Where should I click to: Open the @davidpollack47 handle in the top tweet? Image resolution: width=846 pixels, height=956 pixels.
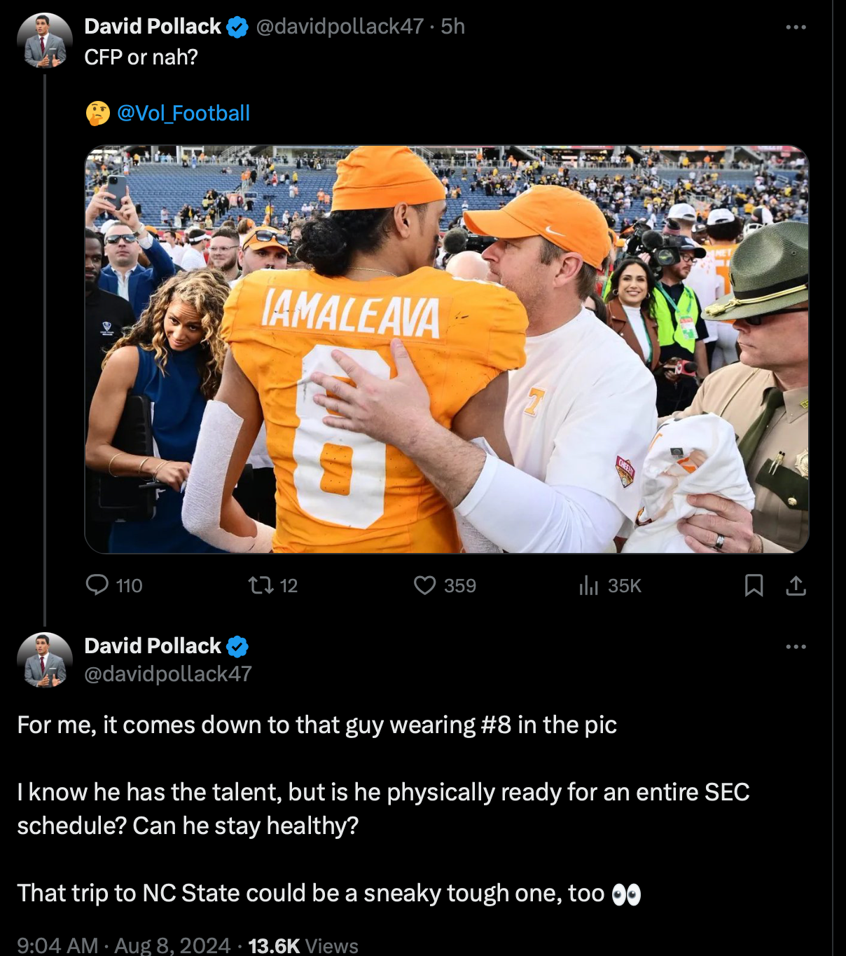tap(340, 27)
